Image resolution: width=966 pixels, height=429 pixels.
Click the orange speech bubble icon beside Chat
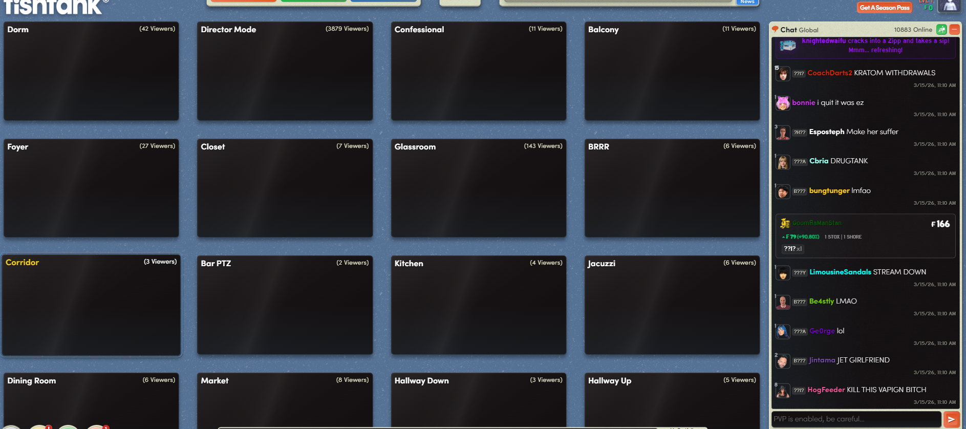pos(775,30)
